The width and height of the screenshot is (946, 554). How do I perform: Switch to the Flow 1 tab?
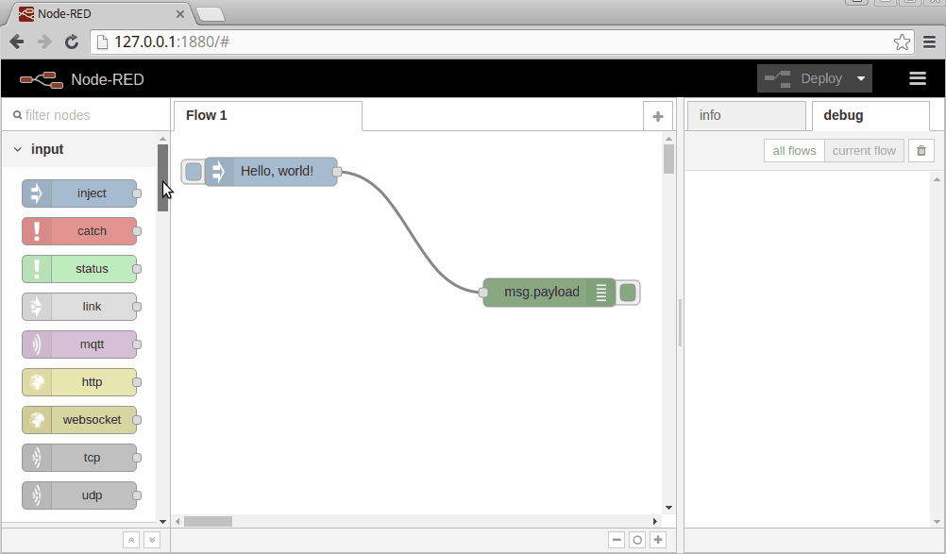pos(268,116)
